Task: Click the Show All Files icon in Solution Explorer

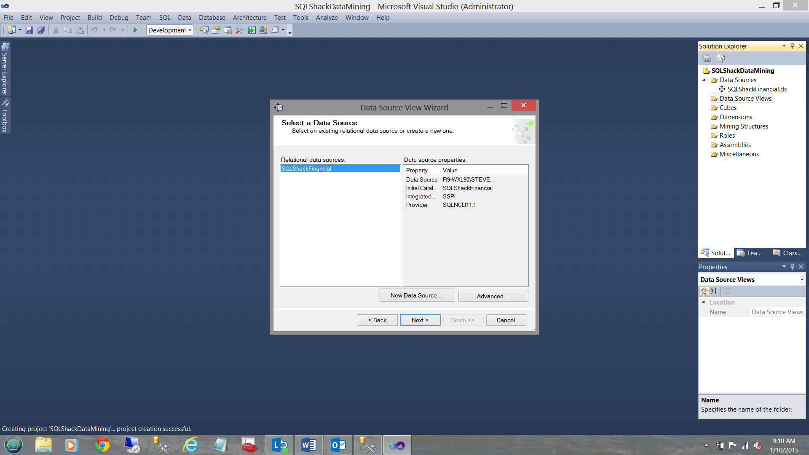Action: [x=721, y=58]
